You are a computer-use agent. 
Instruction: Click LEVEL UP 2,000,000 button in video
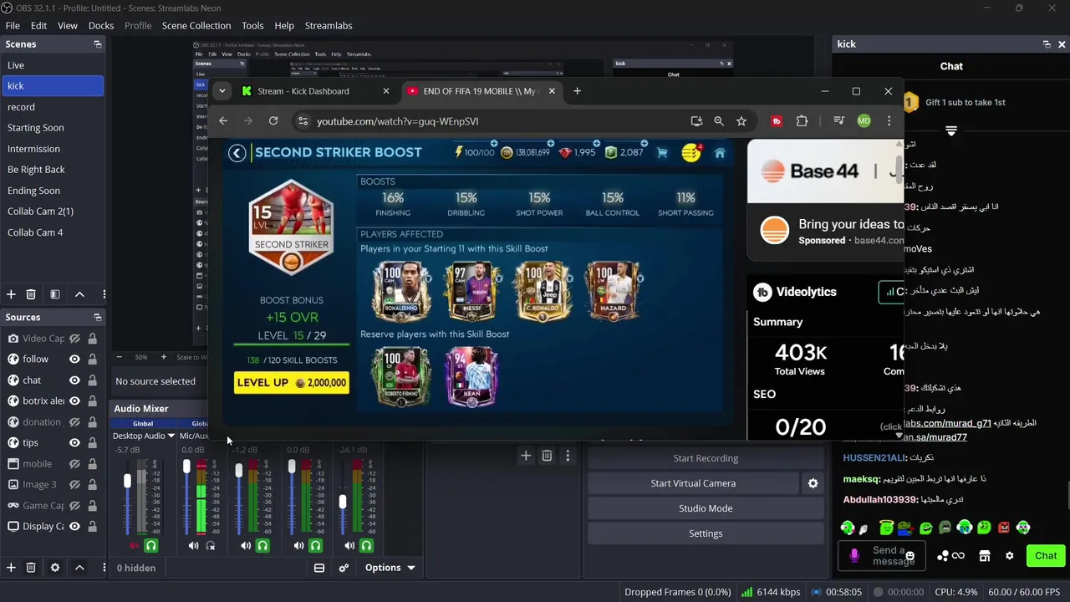pos(291,383)
